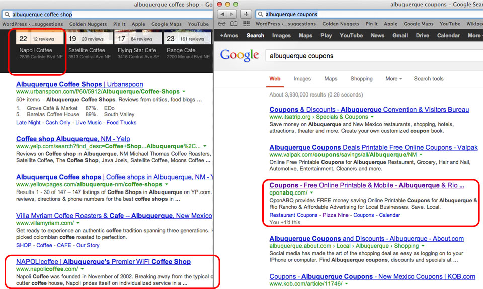Open Coffee shop Albuquerque Yelp result

tap(73, 139)
